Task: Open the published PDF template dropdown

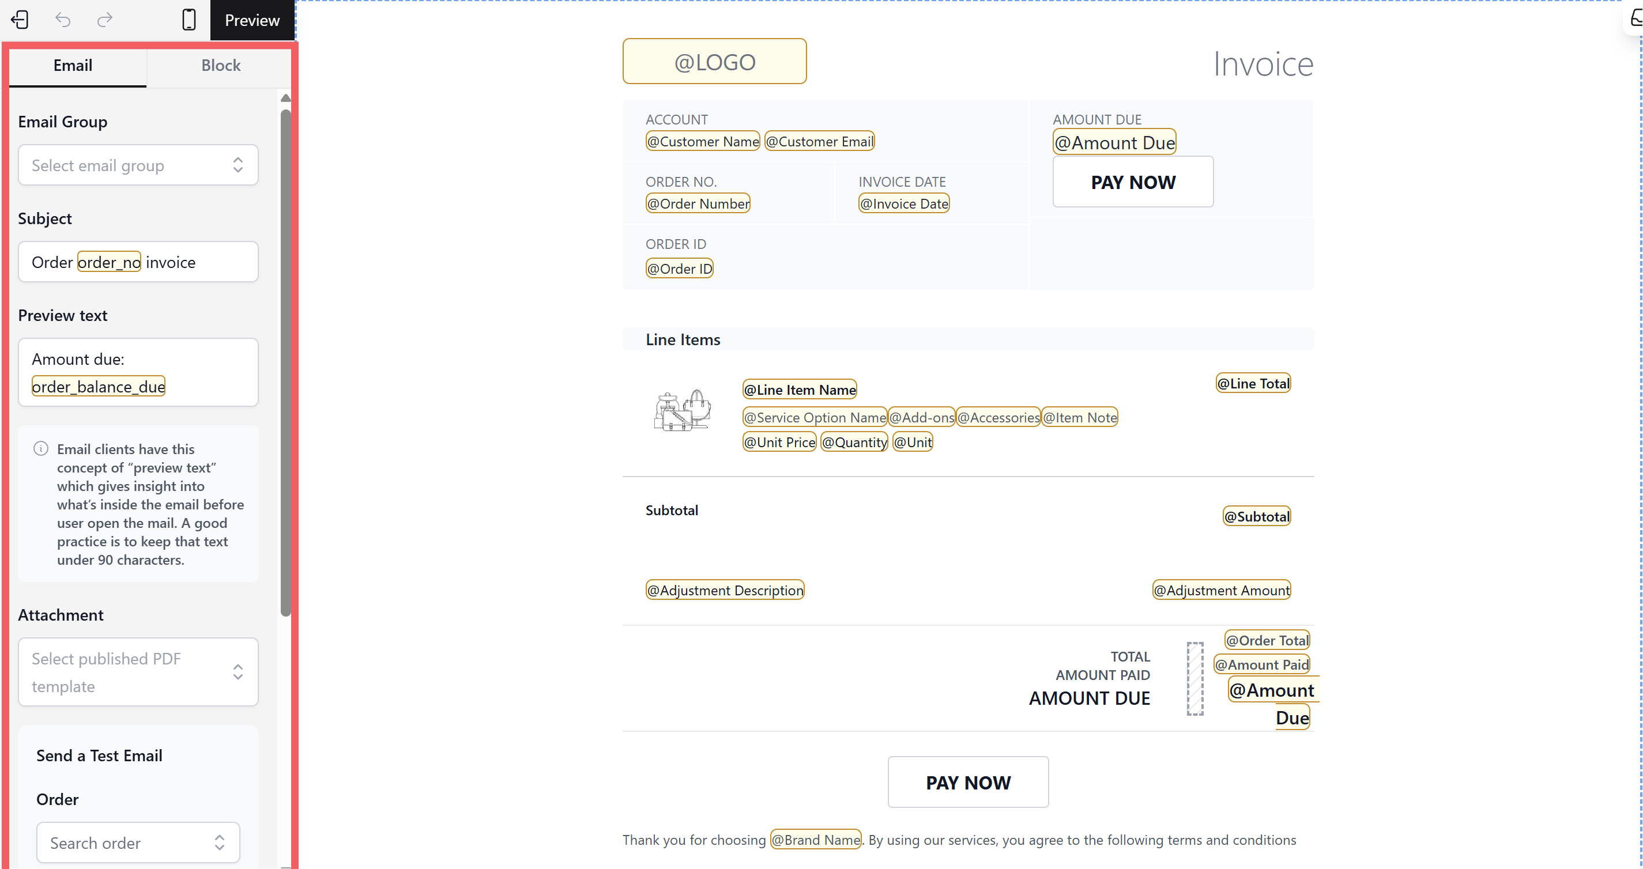Action: (x=138, y=672)
